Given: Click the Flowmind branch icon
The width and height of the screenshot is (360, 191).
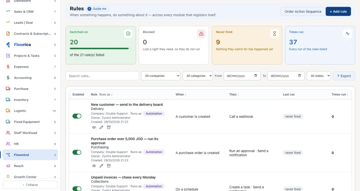Looking at the screenshot, I should [8, 155].
